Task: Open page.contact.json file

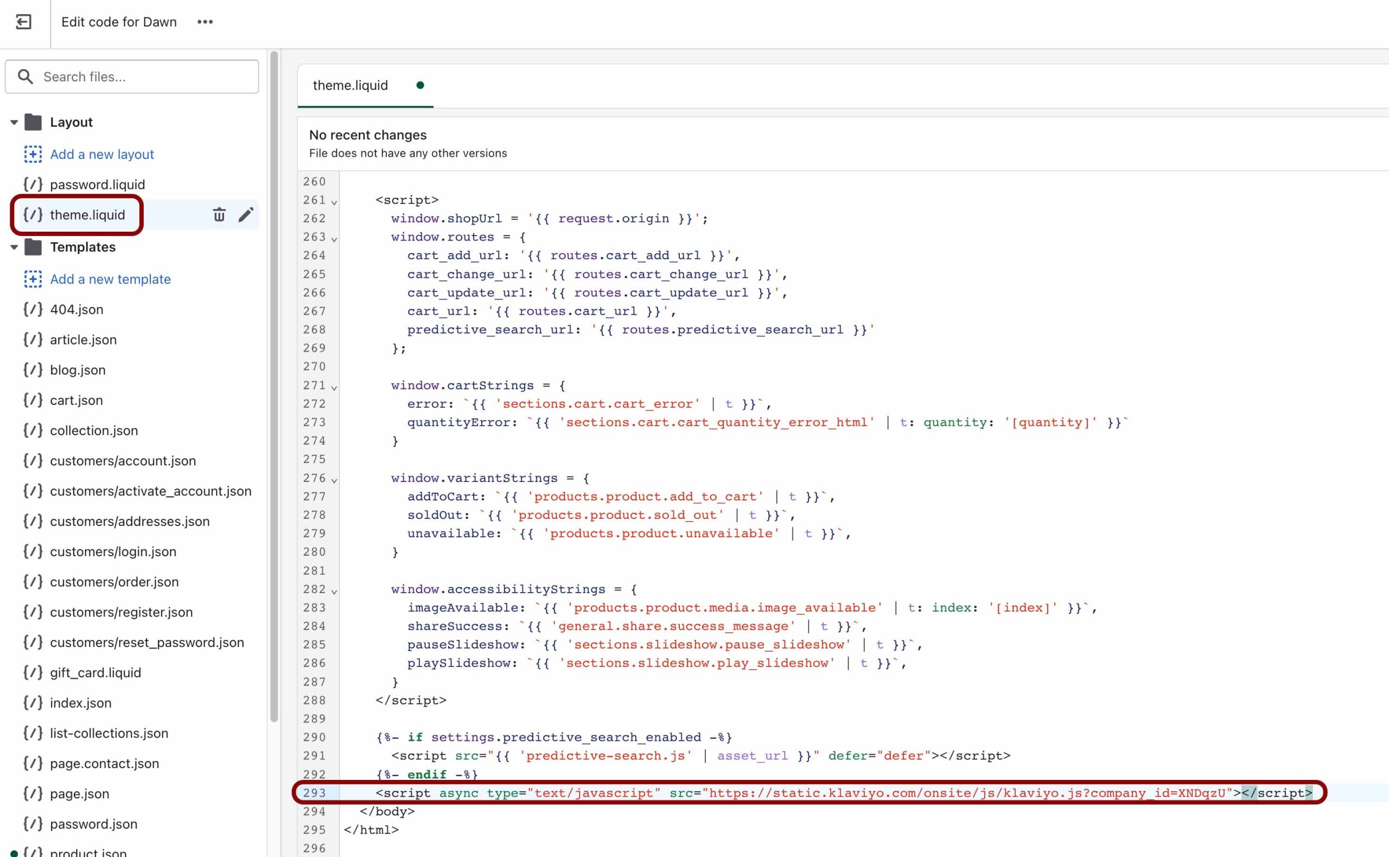Action: [x=105, y=764]
